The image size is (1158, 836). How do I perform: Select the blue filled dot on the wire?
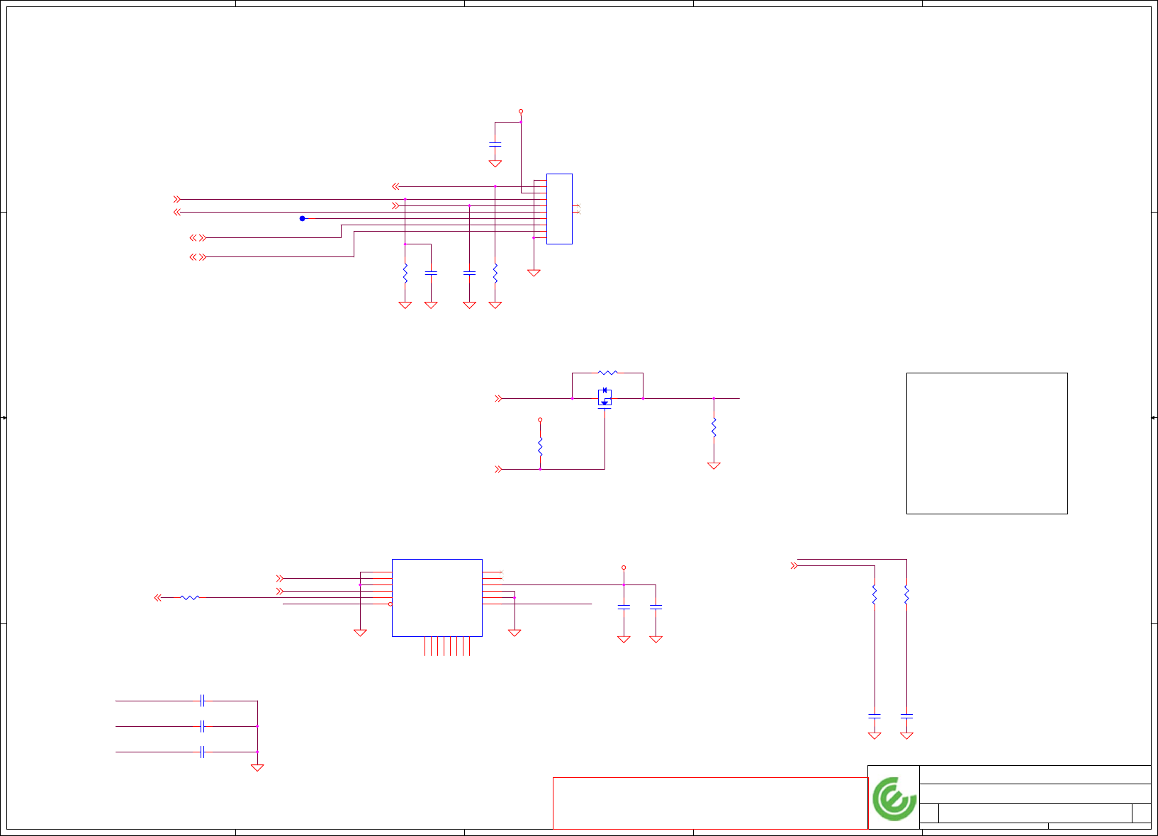[x=303, y=218]
